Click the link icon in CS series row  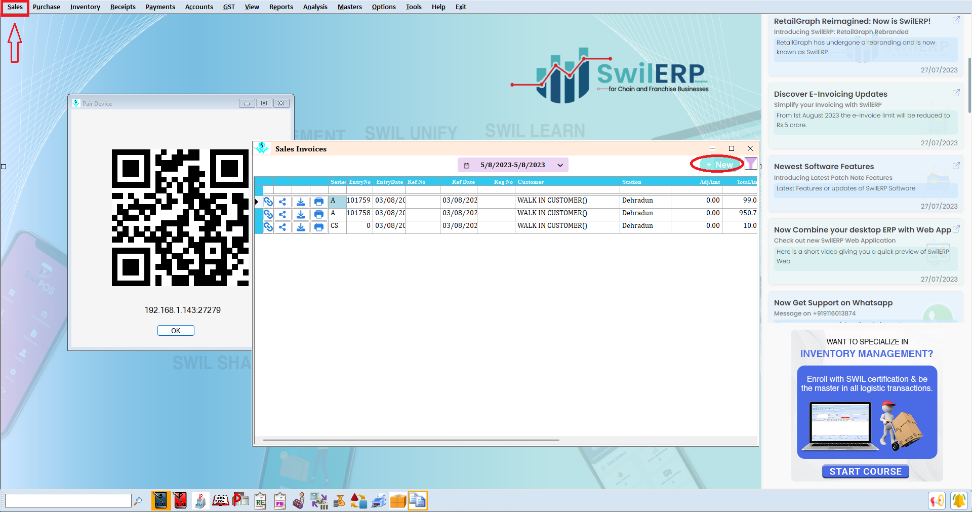[x=268, y=227]
